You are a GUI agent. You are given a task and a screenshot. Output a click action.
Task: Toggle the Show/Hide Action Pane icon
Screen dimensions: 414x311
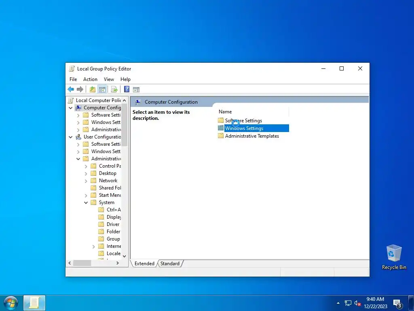tap(136, 89)
